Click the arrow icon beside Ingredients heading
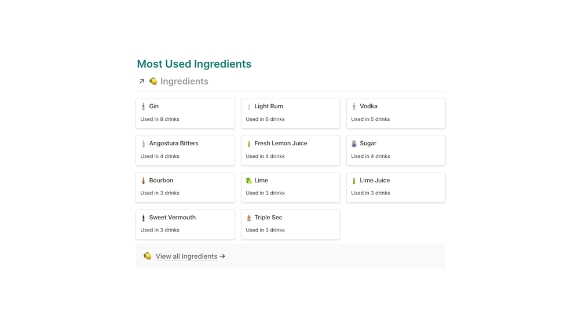The height and width of the screenshot is (327, 582). [x=141, y=82]
